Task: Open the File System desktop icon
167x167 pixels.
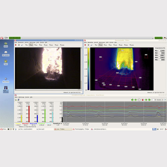Action: (x=6, y=53)
